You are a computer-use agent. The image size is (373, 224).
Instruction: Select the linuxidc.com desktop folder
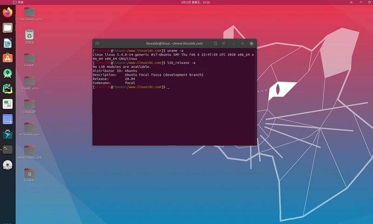(x=29, y=83)
